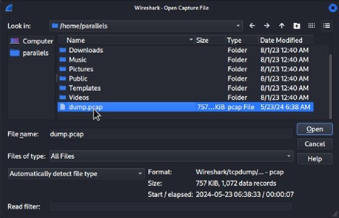339x218 pixels.
Task: Select the dump.pcap file
Action: tap(185, 107)
